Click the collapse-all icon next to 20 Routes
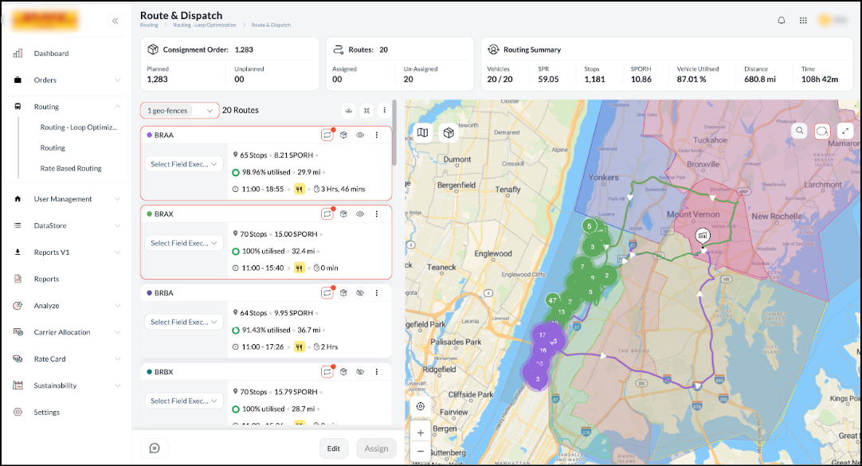The height and width of the screenshot is (466, 862). click(366, 111)
